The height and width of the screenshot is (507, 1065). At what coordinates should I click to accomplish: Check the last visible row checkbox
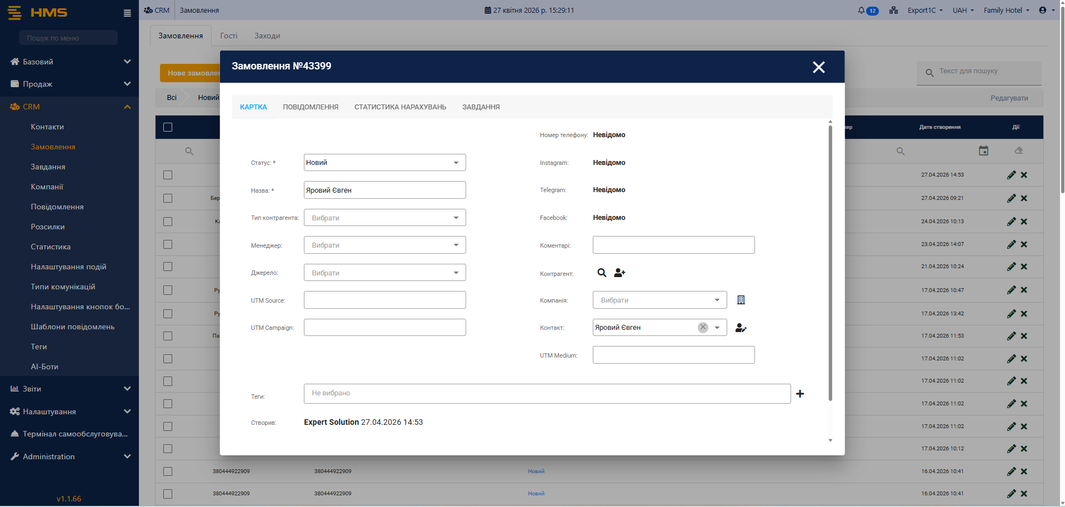pos(168,494)
